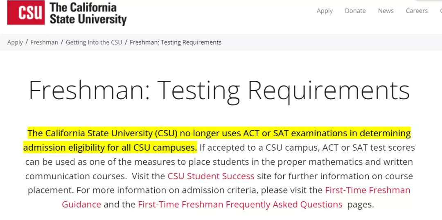Image resolution: width=442 pixels, height=220 pixels.
Task: Go to Freshman breadcrumb link
Action: 44,42
